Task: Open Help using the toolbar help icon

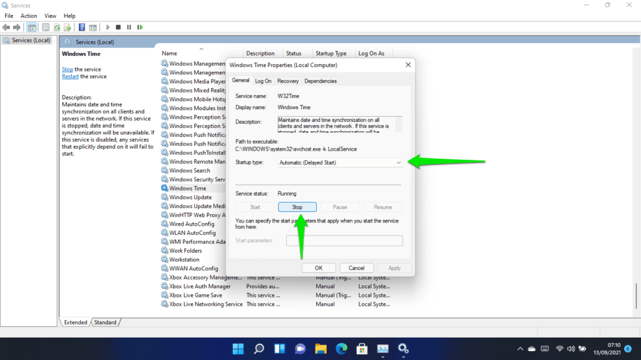Action: pos(82,27)
